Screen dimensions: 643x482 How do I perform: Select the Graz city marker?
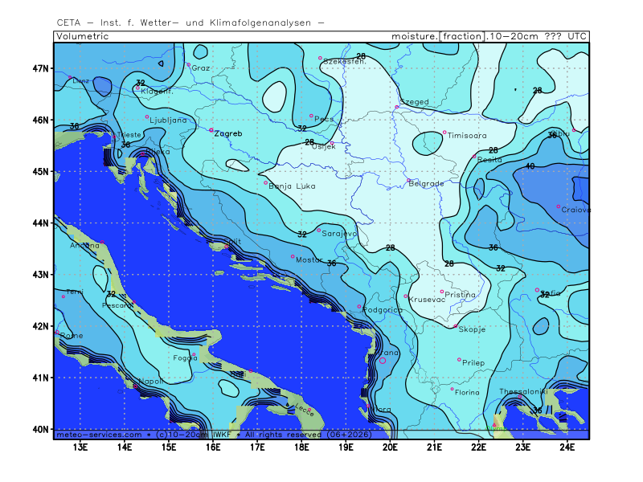(189, 65)
